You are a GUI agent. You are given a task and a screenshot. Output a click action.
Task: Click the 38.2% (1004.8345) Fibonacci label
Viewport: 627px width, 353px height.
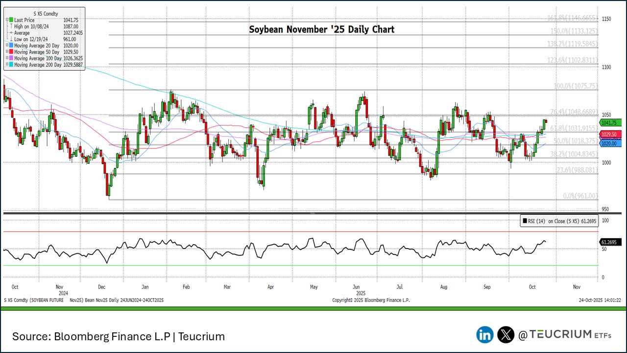coord(574,154)
